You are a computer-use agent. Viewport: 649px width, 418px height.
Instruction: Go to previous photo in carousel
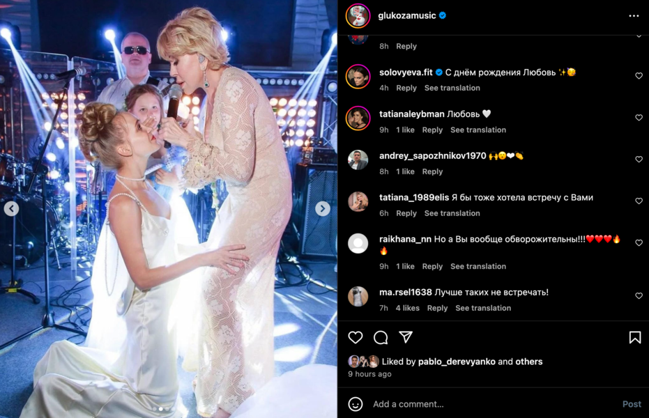[12, 208]
